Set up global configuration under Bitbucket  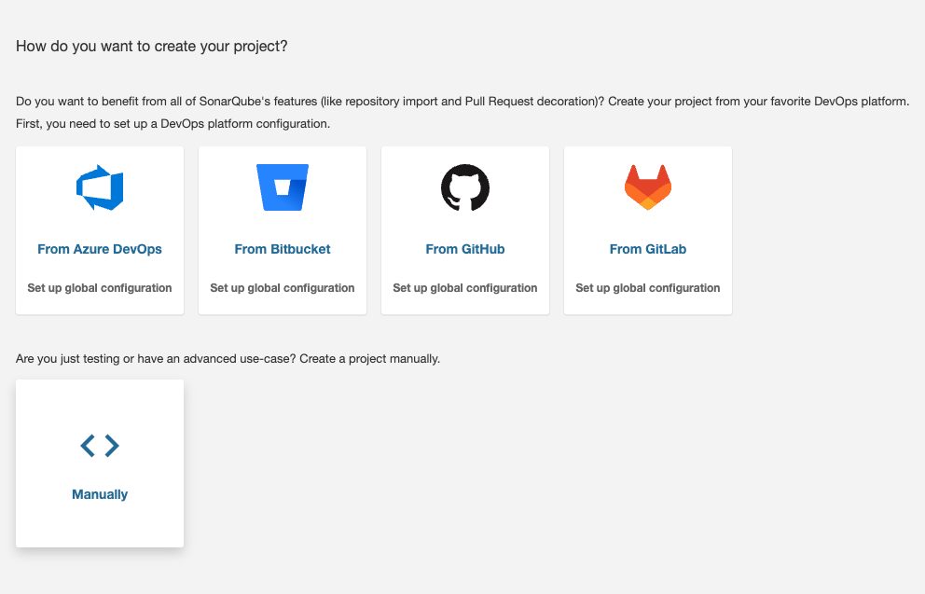[x=283, y=288]
